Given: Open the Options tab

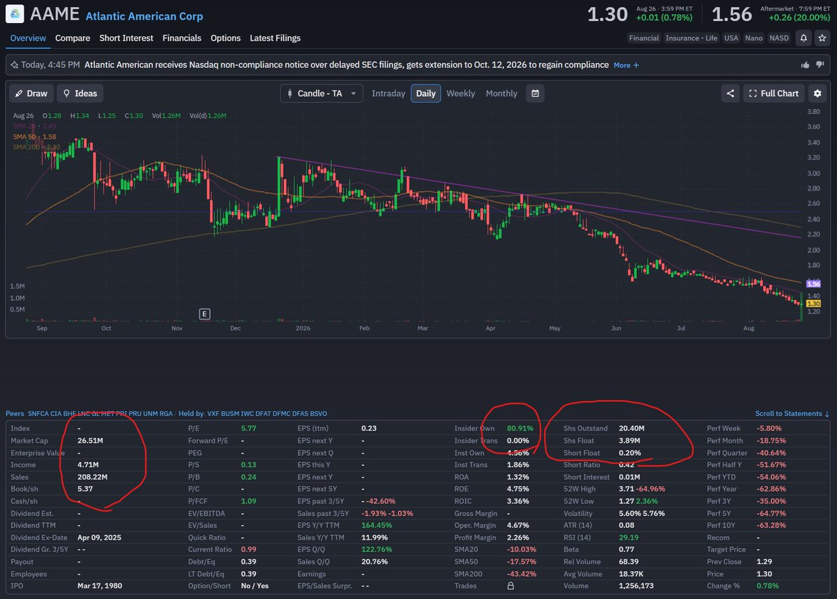Looking at the screenshot, I should [225, 38].
